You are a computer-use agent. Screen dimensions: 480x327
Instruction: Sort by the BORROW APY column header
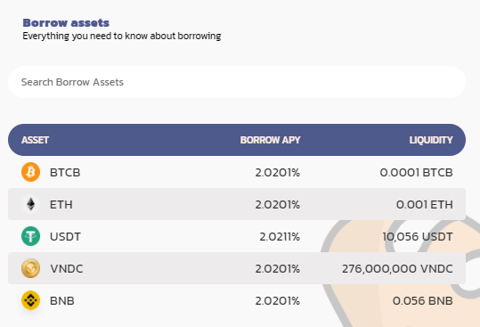tap(270, 140)
